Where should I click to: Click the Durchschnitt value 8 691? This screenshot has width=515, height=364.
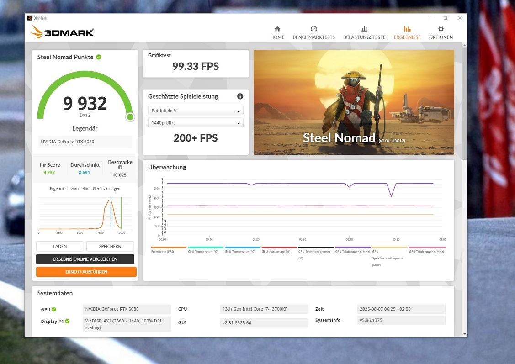84,172
